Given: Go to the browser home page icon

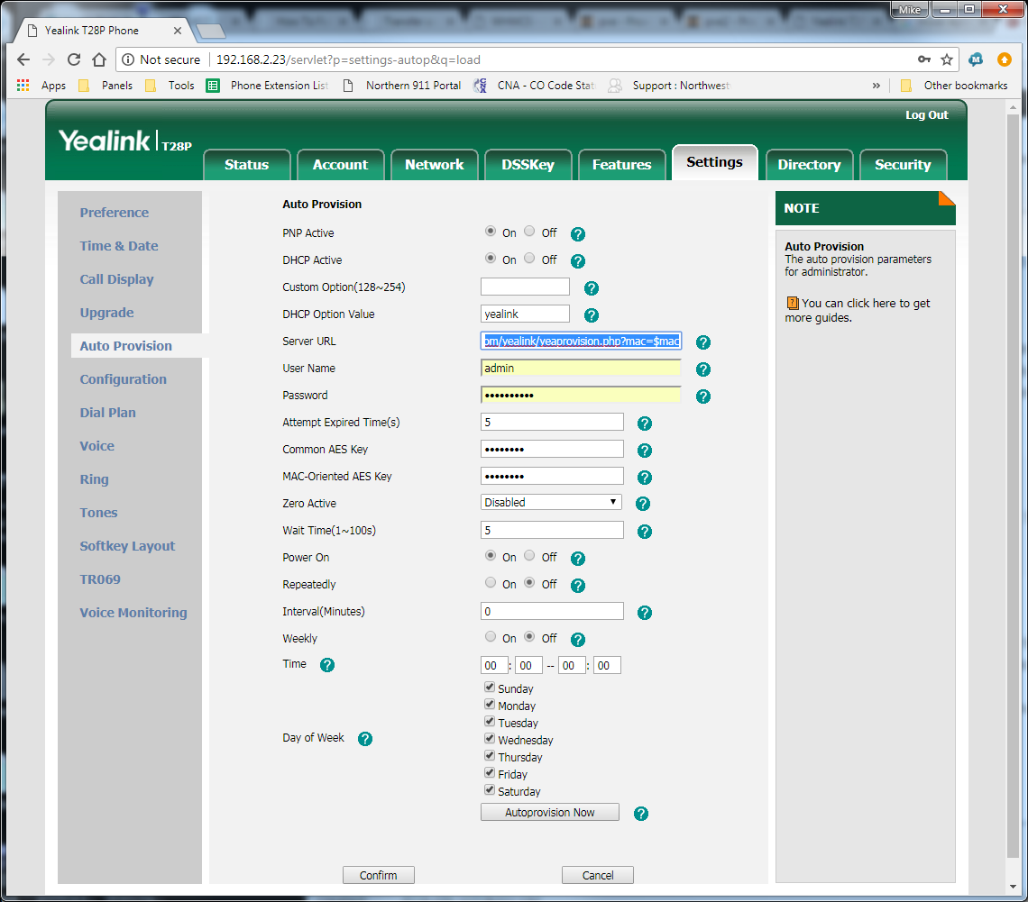Looking at the screenshot, I should (99, 59).
